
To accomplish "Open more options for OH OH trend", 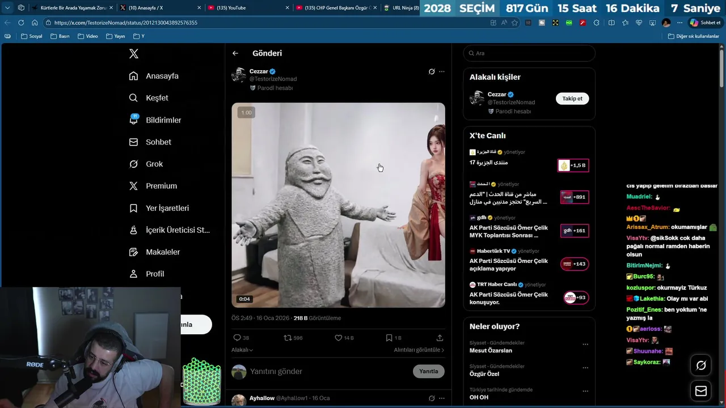I will [x=585, y=392].
